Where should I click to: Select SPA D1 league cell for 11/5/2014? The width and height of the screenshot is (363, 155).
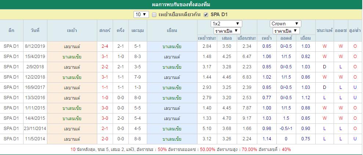[11, 138]
